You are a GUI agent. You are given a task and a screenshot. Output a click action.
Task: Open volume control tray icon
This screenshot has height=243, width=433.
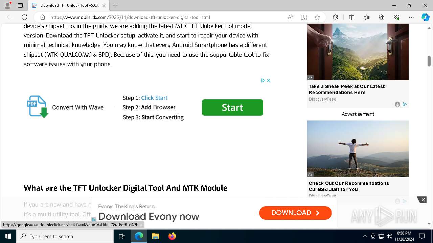pos(389,236)
